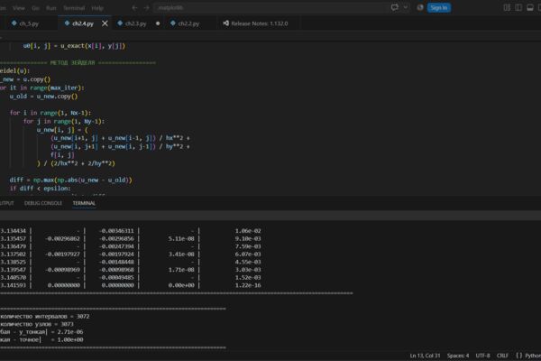The image size is (541, 361).
Task: Click the blue Sign In button
Action: (439, 7)
